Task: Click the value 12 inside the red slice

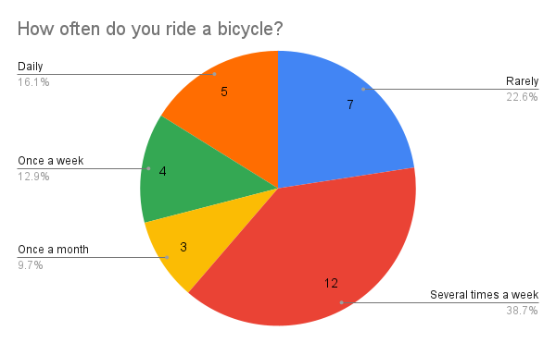Action: [x=331, y=283]
